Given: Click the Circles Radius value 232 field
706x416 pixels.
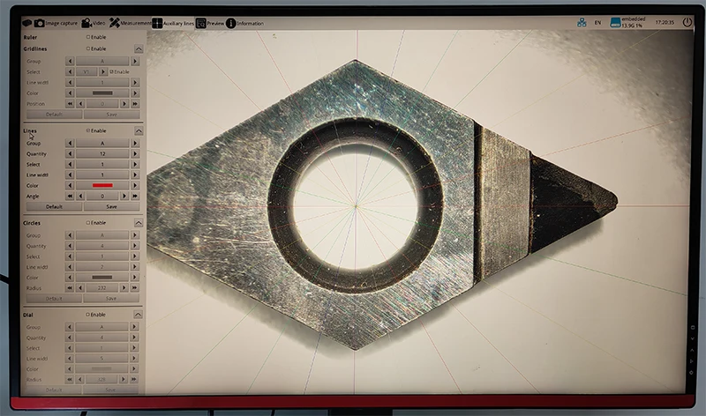Looking at the screenshot, I should [x=101, y=288].
